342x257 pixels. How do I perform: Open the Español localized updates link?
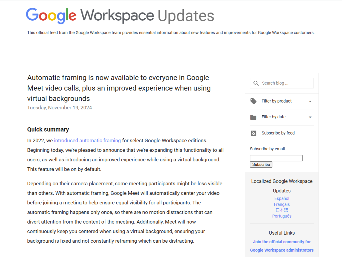[x=281, y=198]
